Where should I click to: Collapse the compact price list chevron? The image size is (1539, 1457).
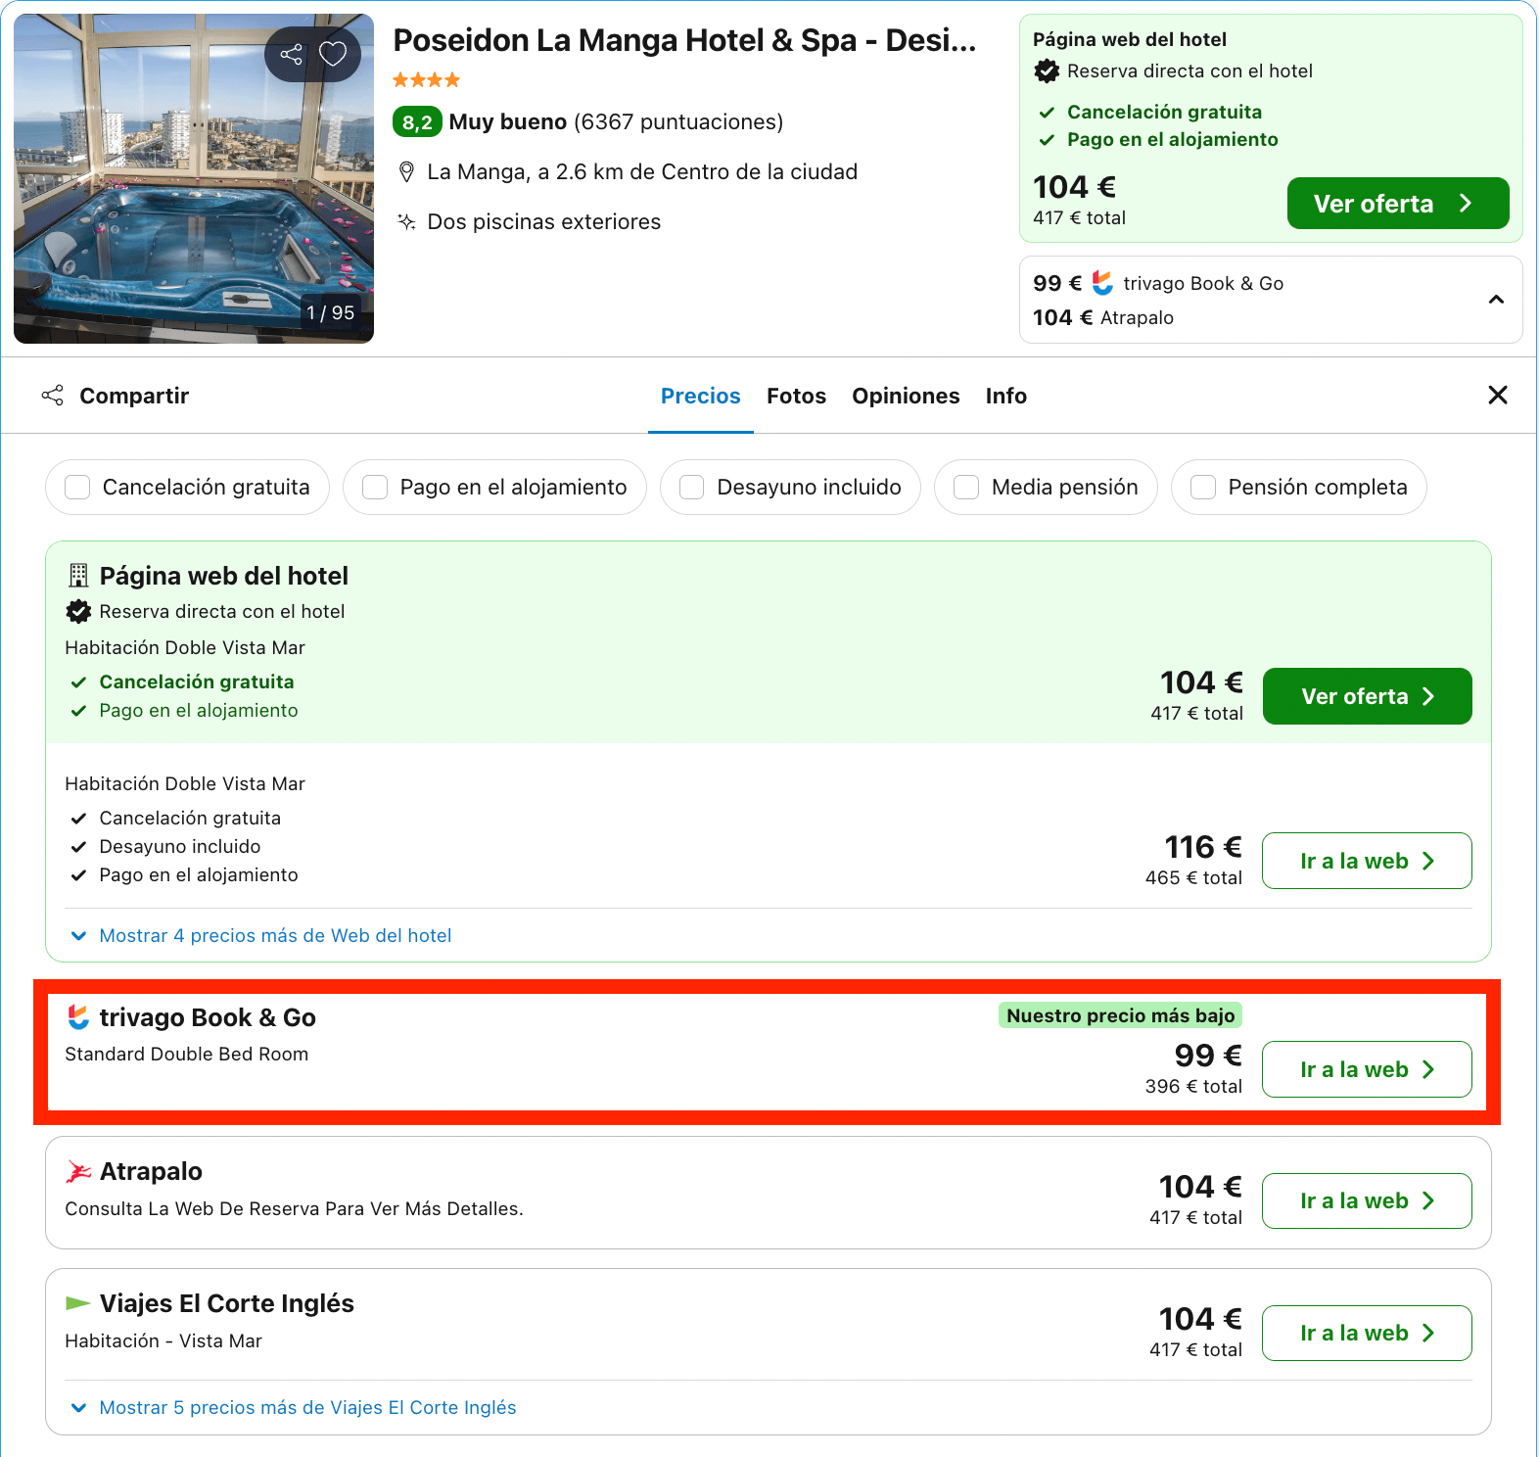pyautogui.click(x=1496, y=300)
